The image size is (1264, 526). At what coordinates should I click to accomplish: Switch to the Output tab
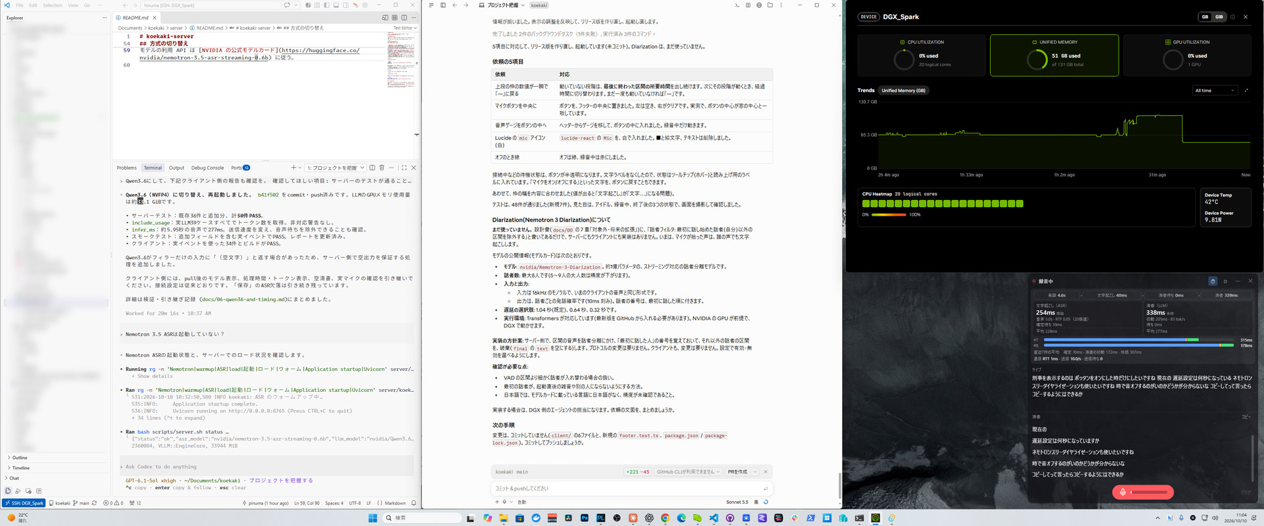pos(176,168)
